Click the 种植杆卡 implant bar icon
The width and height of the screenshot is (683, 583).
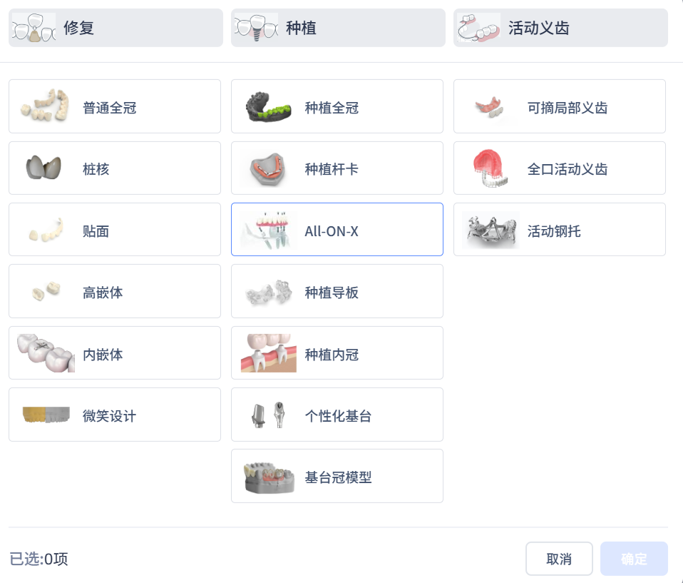pos(268,168)
